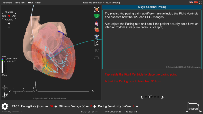
Task: Go to the previous tutorial page
Action: [x=141, y=97]
